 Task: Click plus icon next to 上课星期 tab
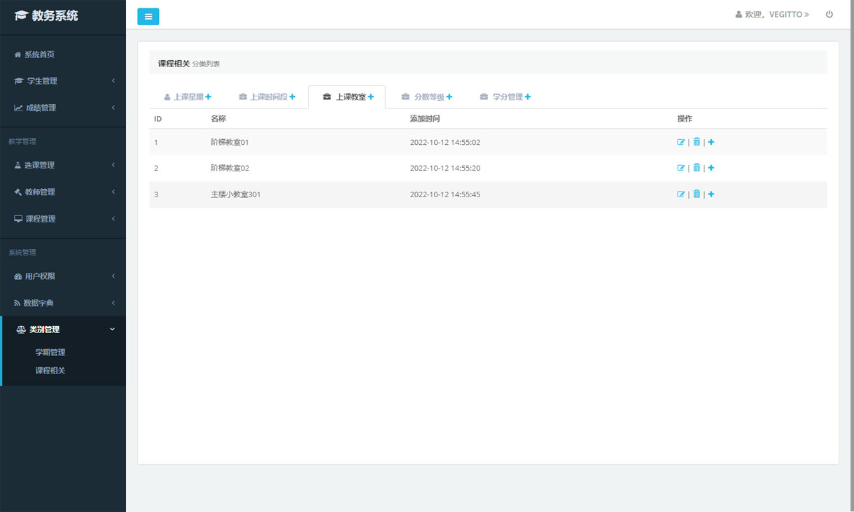tap(209, 97)
